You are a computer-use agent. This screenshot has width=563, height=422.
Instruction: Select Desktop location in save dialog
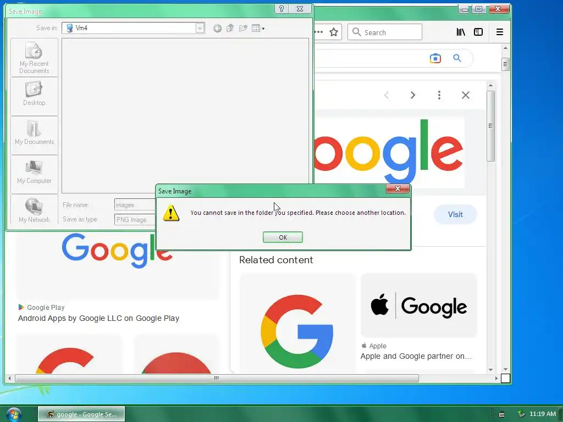(34, 96)
